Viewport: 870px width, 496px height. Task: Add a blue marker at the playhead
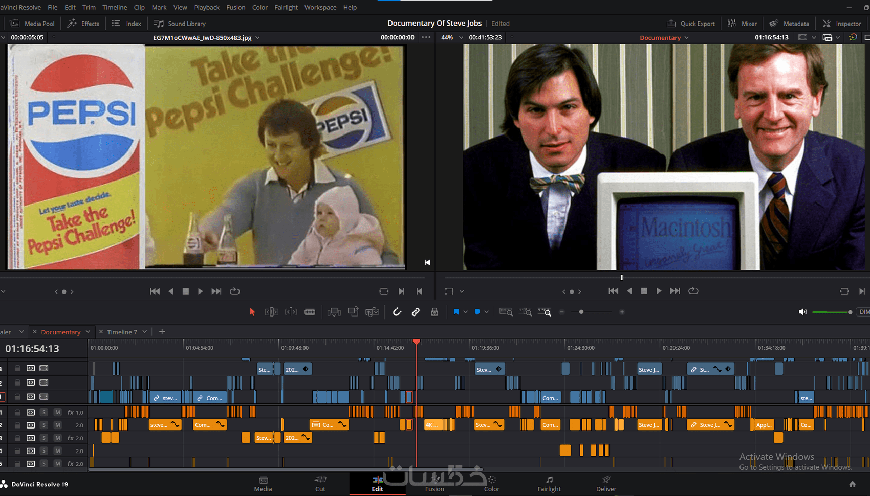477,312
